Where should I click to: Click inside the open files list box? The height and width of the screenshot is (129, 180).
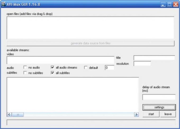coord(91,28)
